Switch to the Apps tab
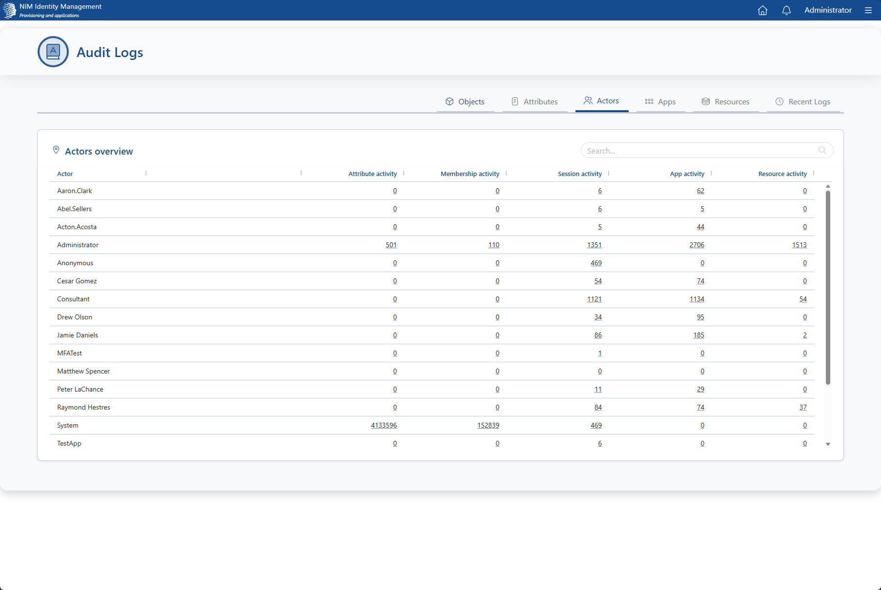 tap(661, 101)
